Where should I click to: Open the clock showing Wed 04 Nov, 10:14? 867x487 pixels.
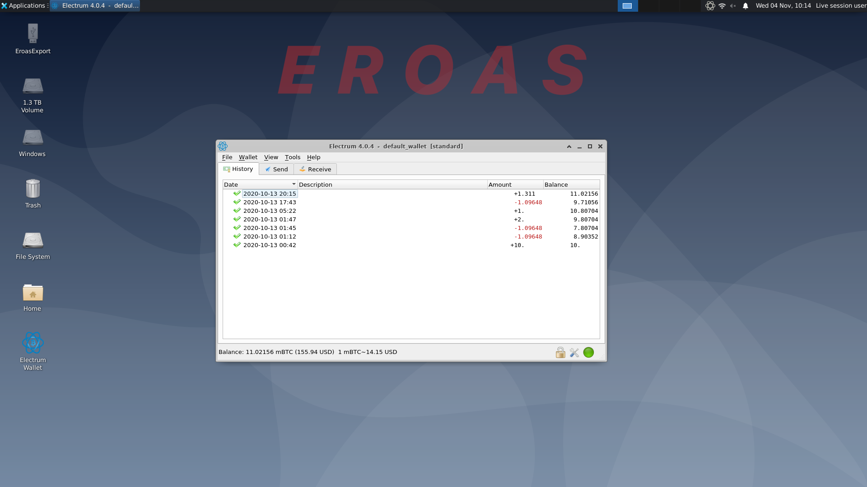(783, 6)
